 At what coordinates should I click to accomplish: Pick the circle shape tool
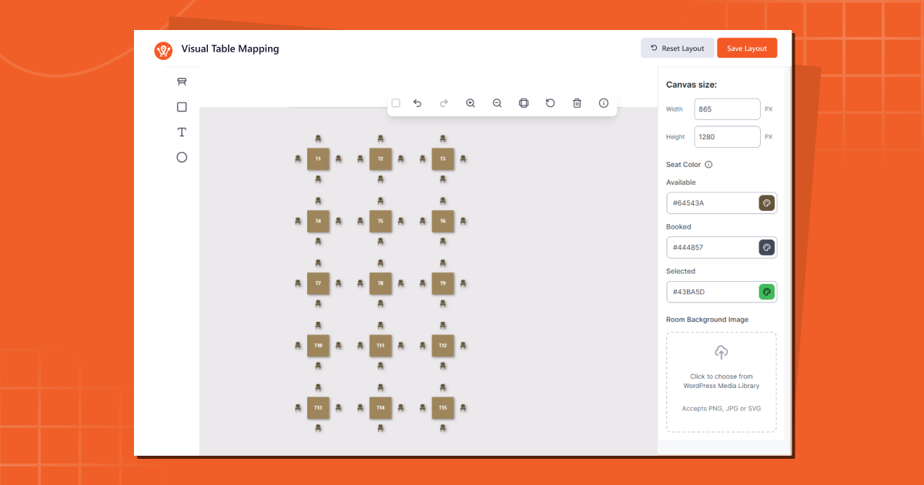coord(182,157)
